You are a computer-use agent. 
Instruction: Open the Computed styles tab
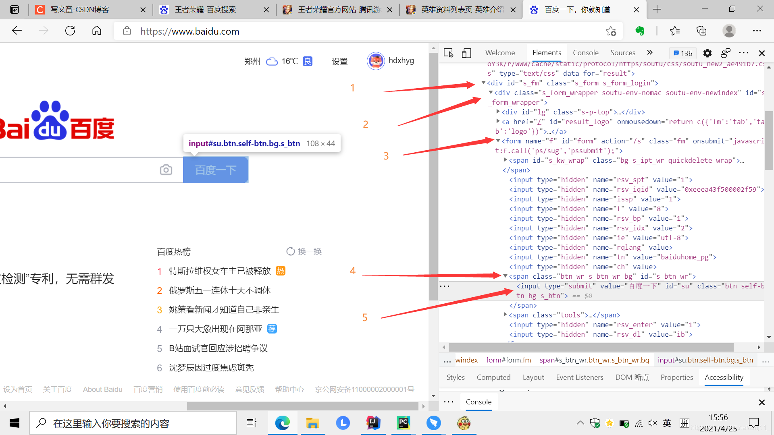493,377
